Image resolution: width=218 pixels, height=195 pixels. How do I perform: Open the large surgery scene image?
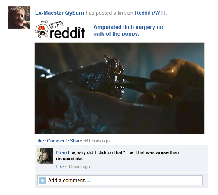click(119, 88)
